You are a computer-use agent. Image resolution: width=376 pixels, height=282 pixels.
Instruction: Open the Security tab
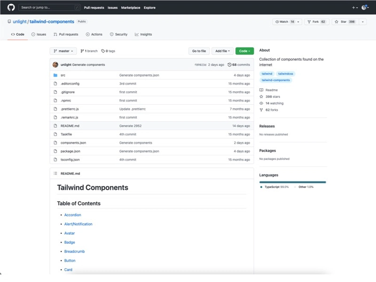(119, 34)
